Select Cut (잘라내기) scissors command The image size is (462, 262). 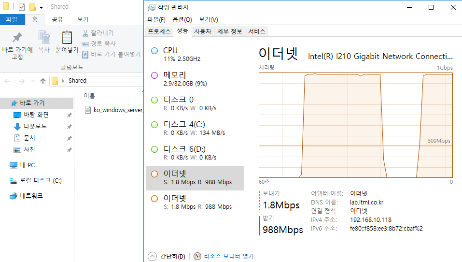[98, 33]
